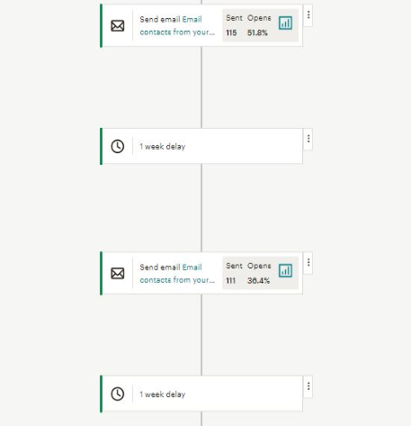The image size is (411, 426).
Task: Click the connector line between the first delay and the 111-sent email
Action: click(x=201, y=208)
